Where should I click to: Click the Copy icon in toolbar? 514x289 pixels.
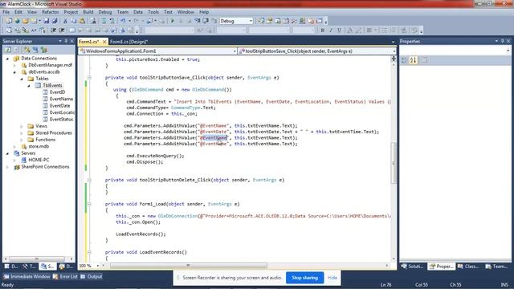click(x=74, y=21)
